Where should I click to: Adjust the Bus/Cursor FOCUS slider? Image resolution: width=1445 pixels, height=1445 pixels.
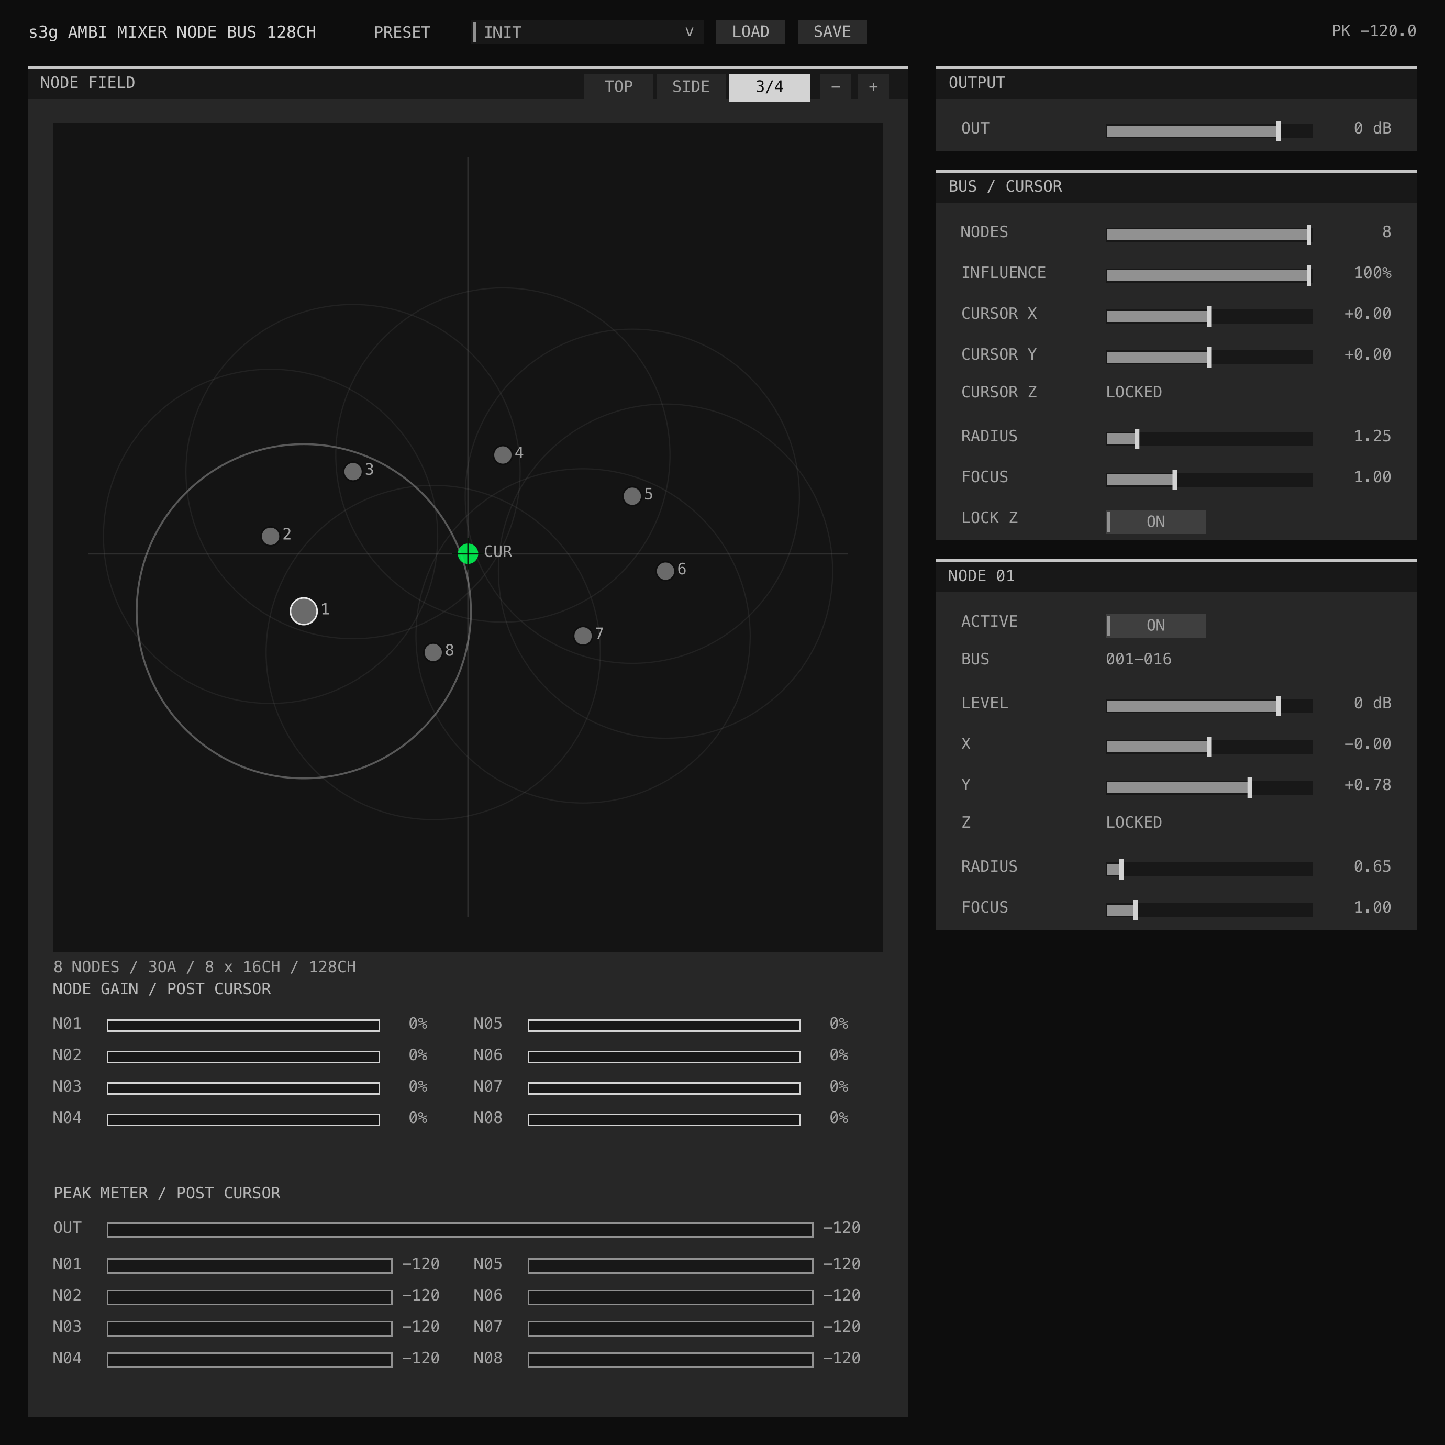click(x=1209, y=480)
